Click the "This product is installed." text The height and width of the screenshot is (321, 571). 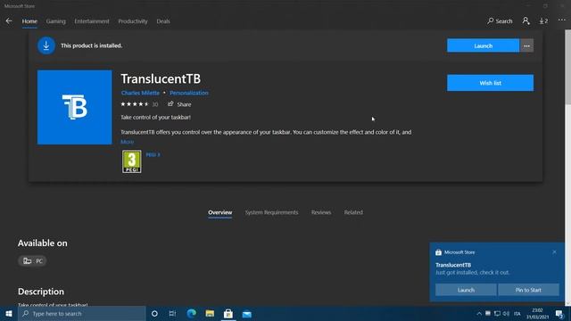(x=91, y=45)
